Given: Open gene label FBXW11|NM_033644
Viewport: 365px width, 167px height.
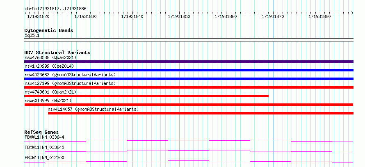Looking at the screenshot, I should pos(44,137).
